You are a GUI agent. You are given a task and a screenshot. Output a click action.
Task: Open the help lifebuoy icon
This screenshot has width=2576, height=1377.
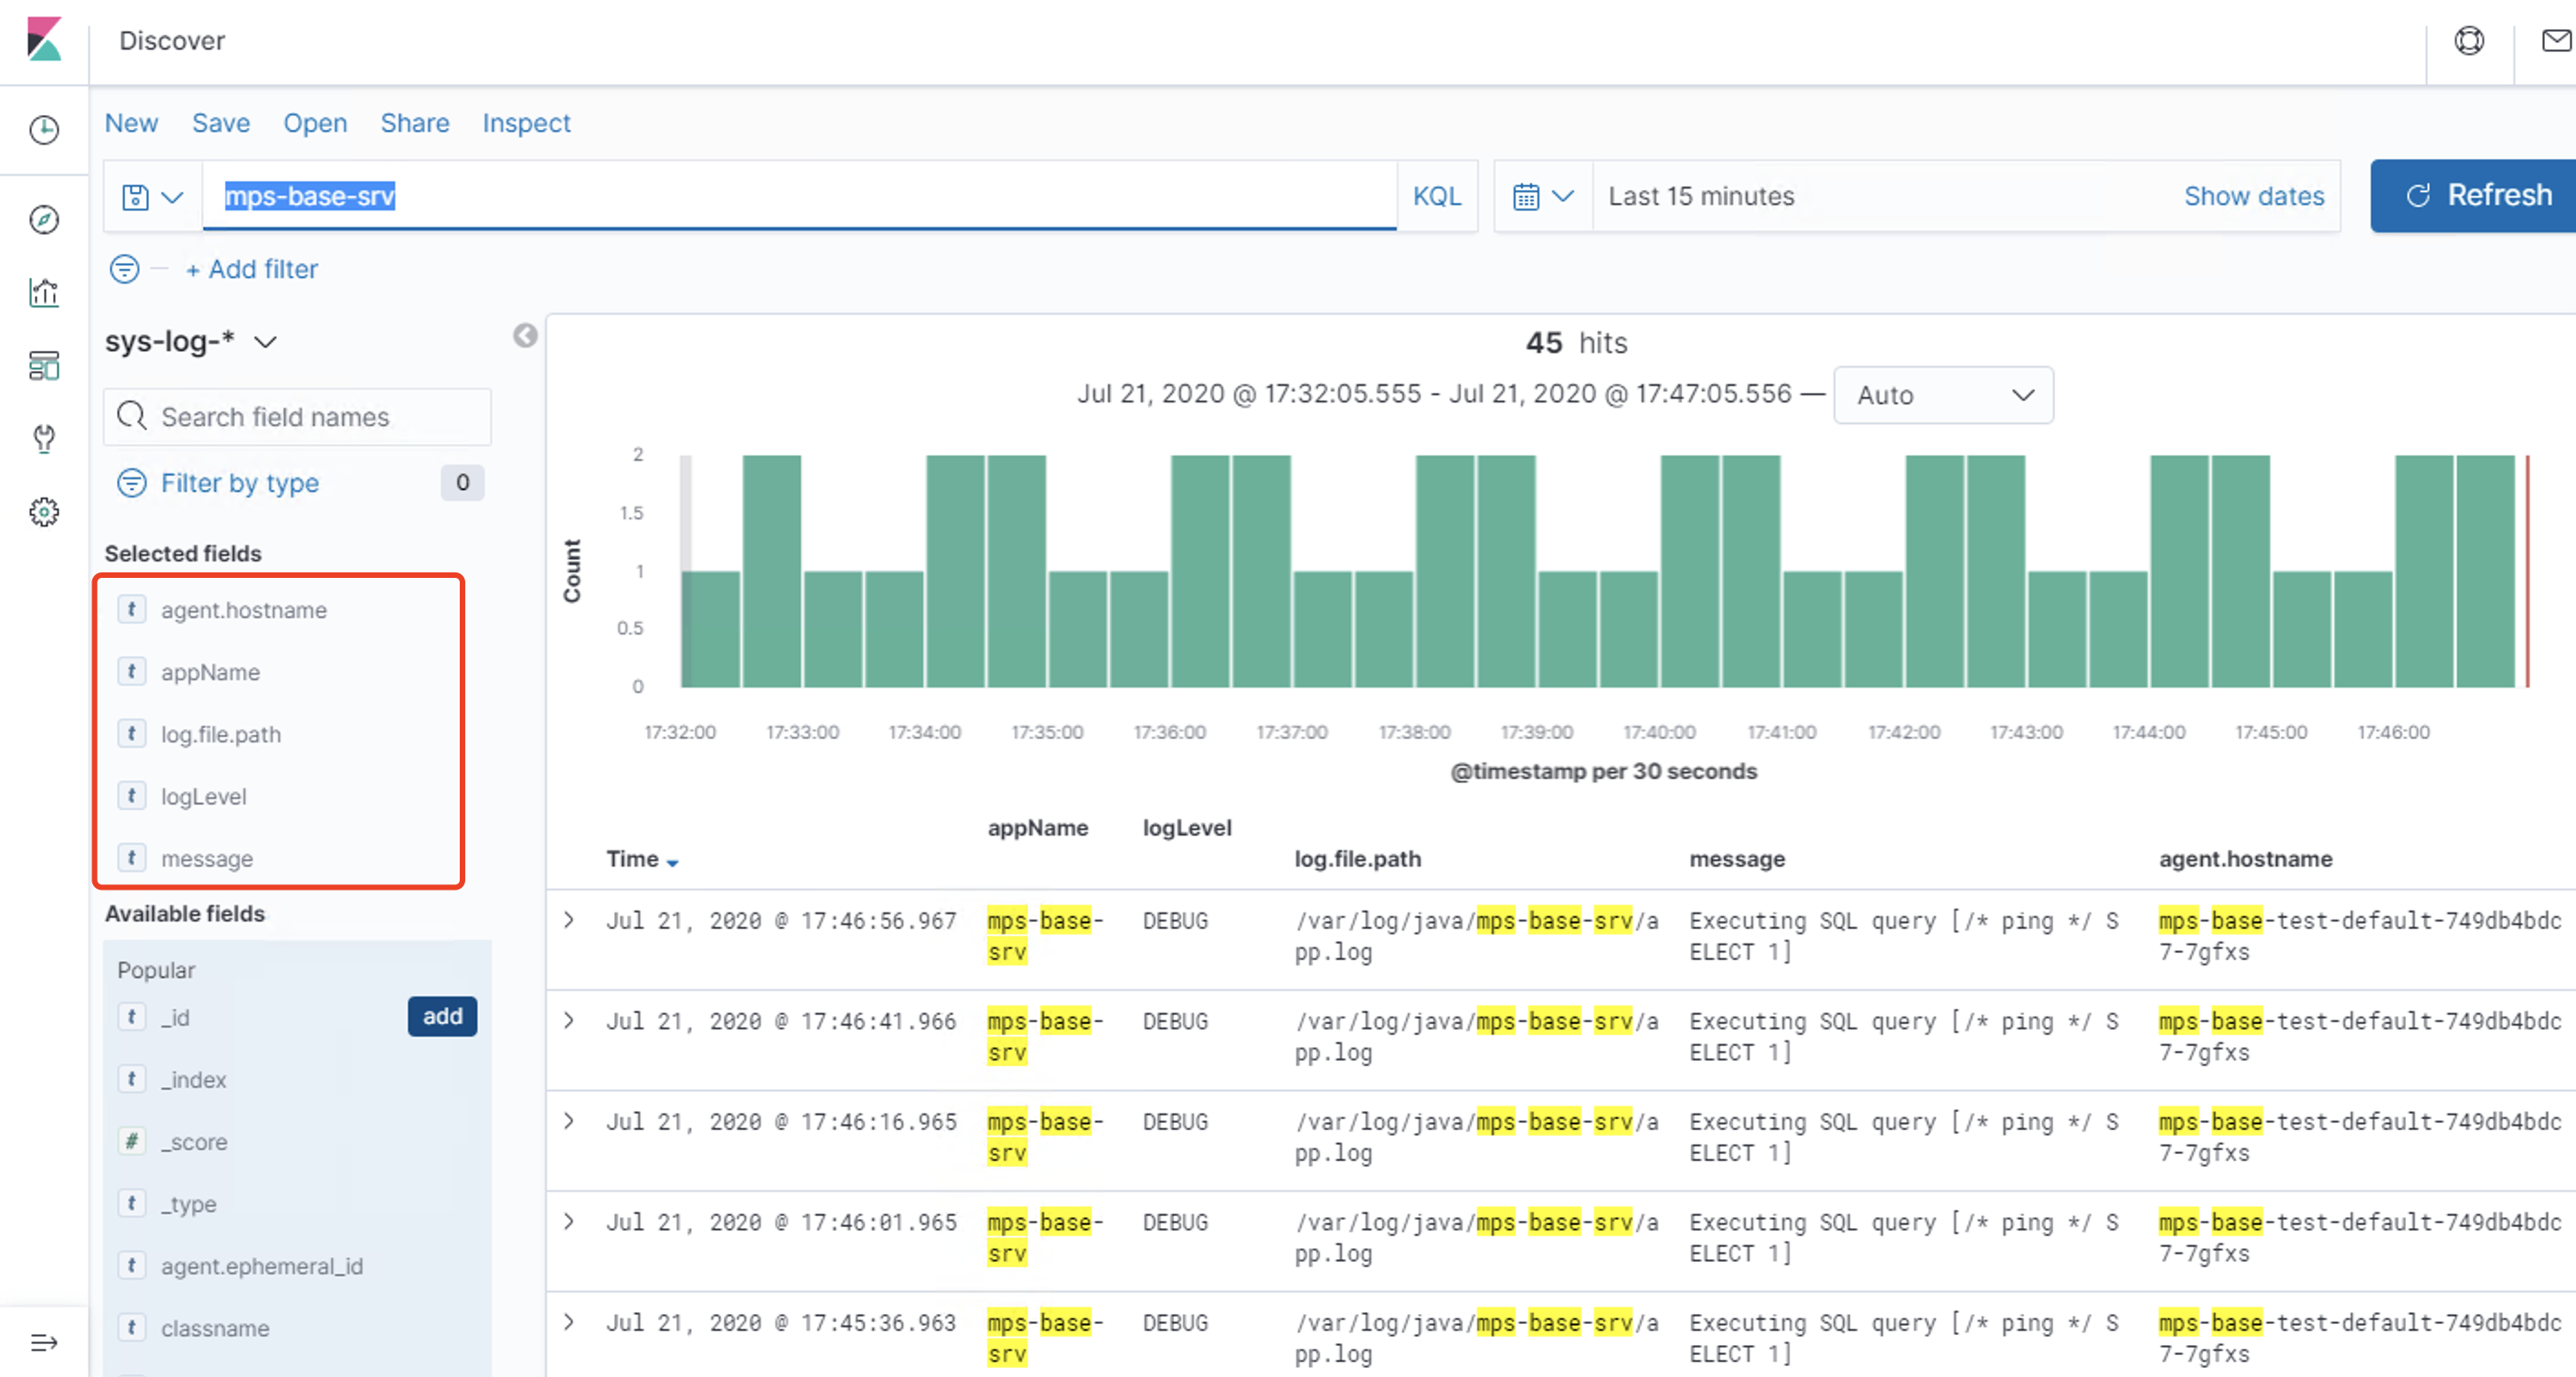2469,41
